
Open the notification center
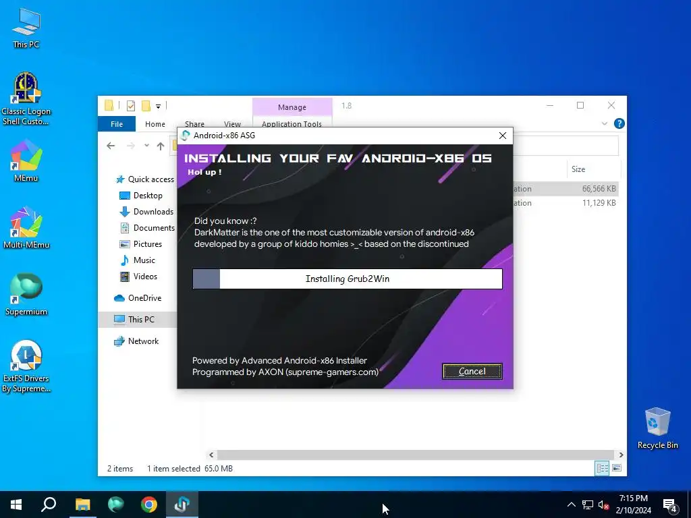click(x=670, y=505)
